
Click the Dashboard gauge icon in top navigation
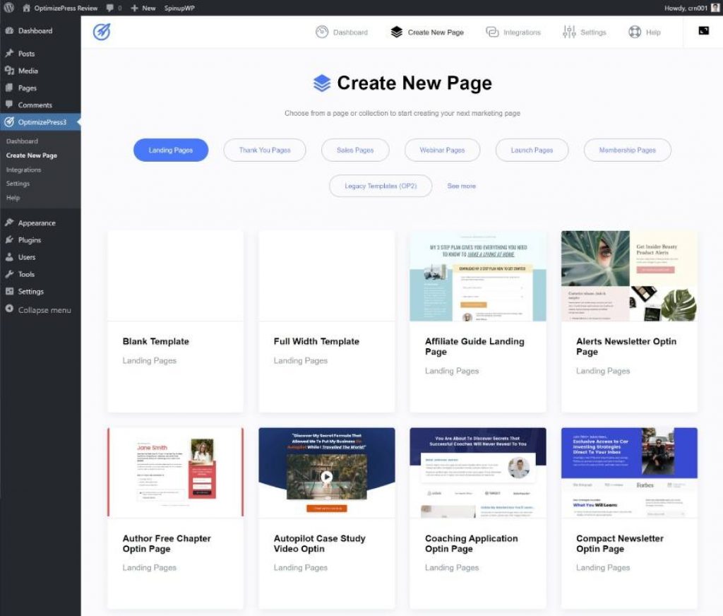point(322,32)
